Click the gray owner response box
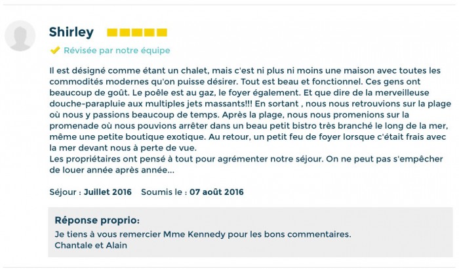This screenshot has height=269, width=459. [250, 232]
